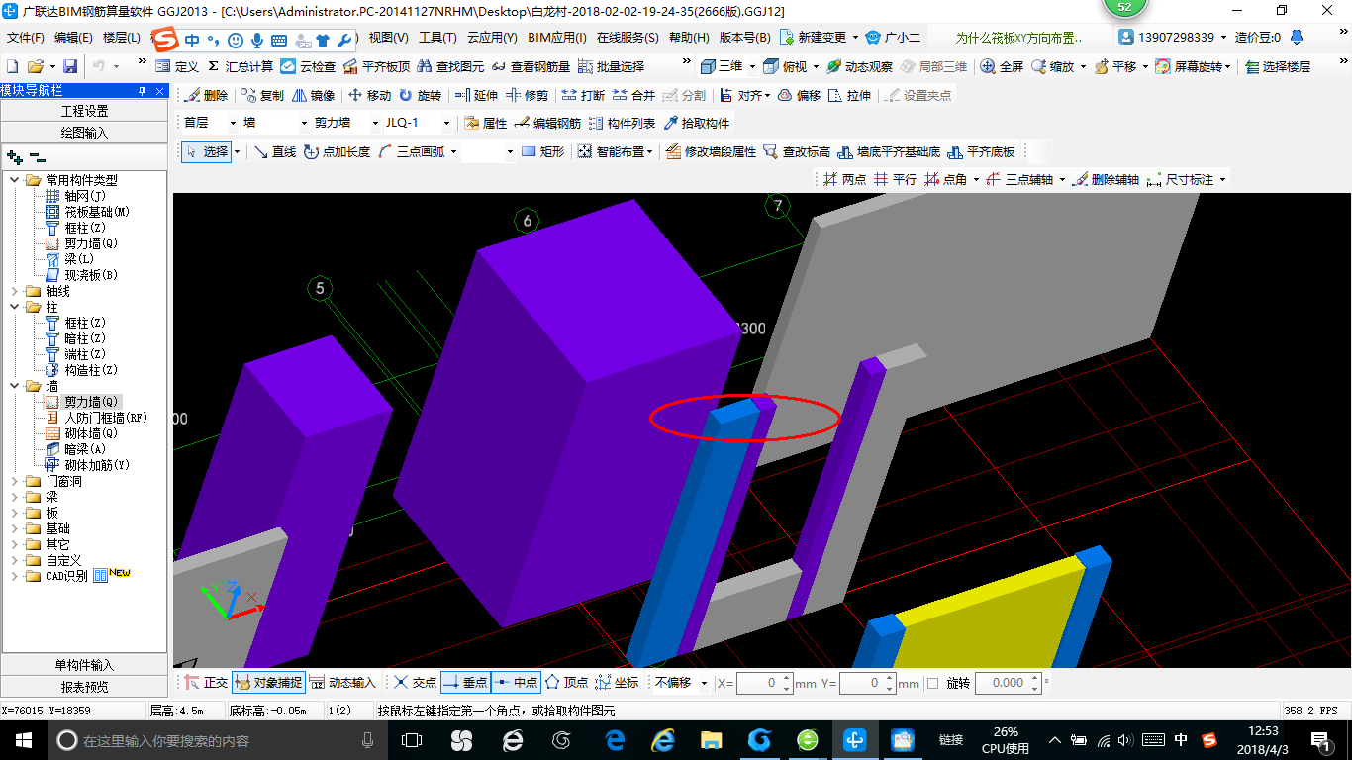
Task: Click 平齐板顶 align slab top
Action: pyautogui.click(x=377, y=66)
